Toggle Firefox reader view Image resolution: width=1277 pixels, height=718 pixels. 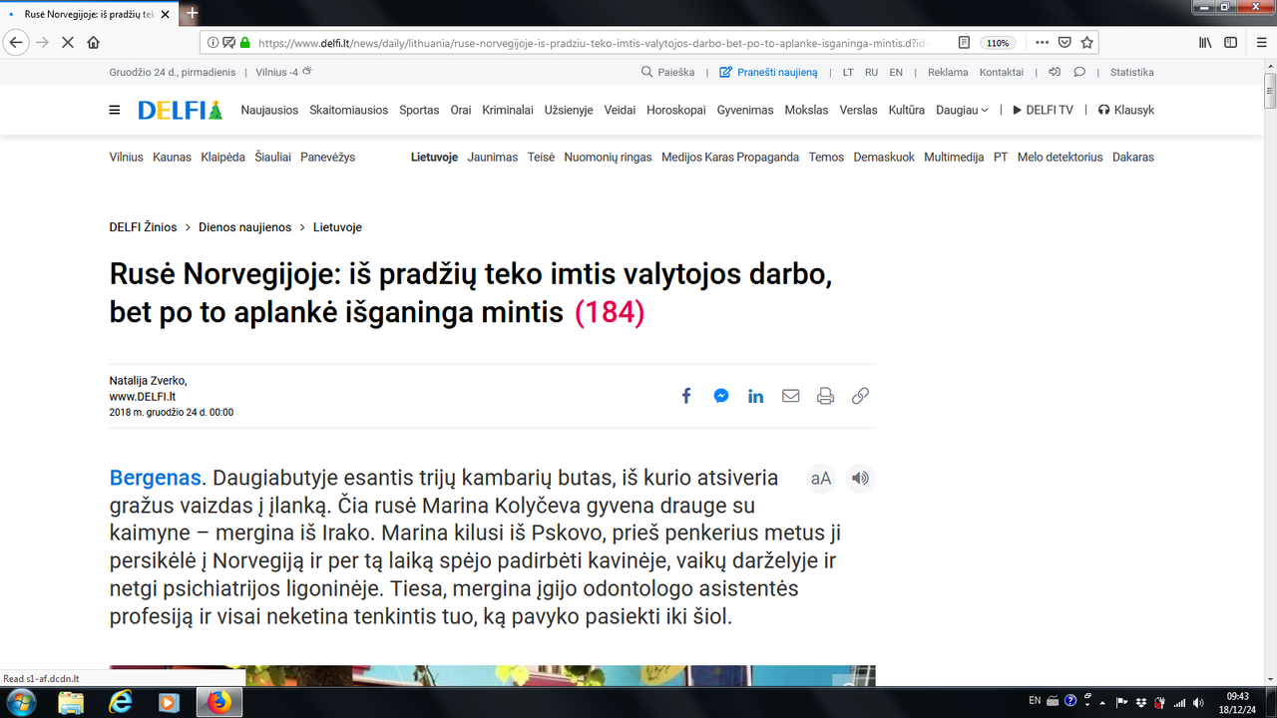point(964,43)
